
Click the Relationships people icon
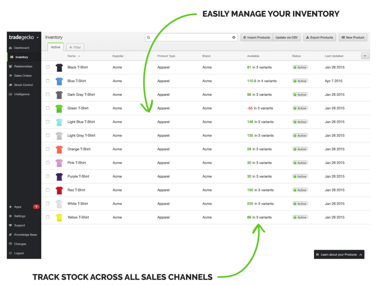point(11,66)
